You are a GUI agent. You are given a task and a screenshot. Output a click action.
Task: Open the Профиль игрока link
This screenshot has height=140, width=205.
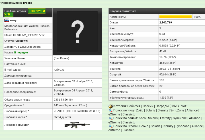pos(15,11)
